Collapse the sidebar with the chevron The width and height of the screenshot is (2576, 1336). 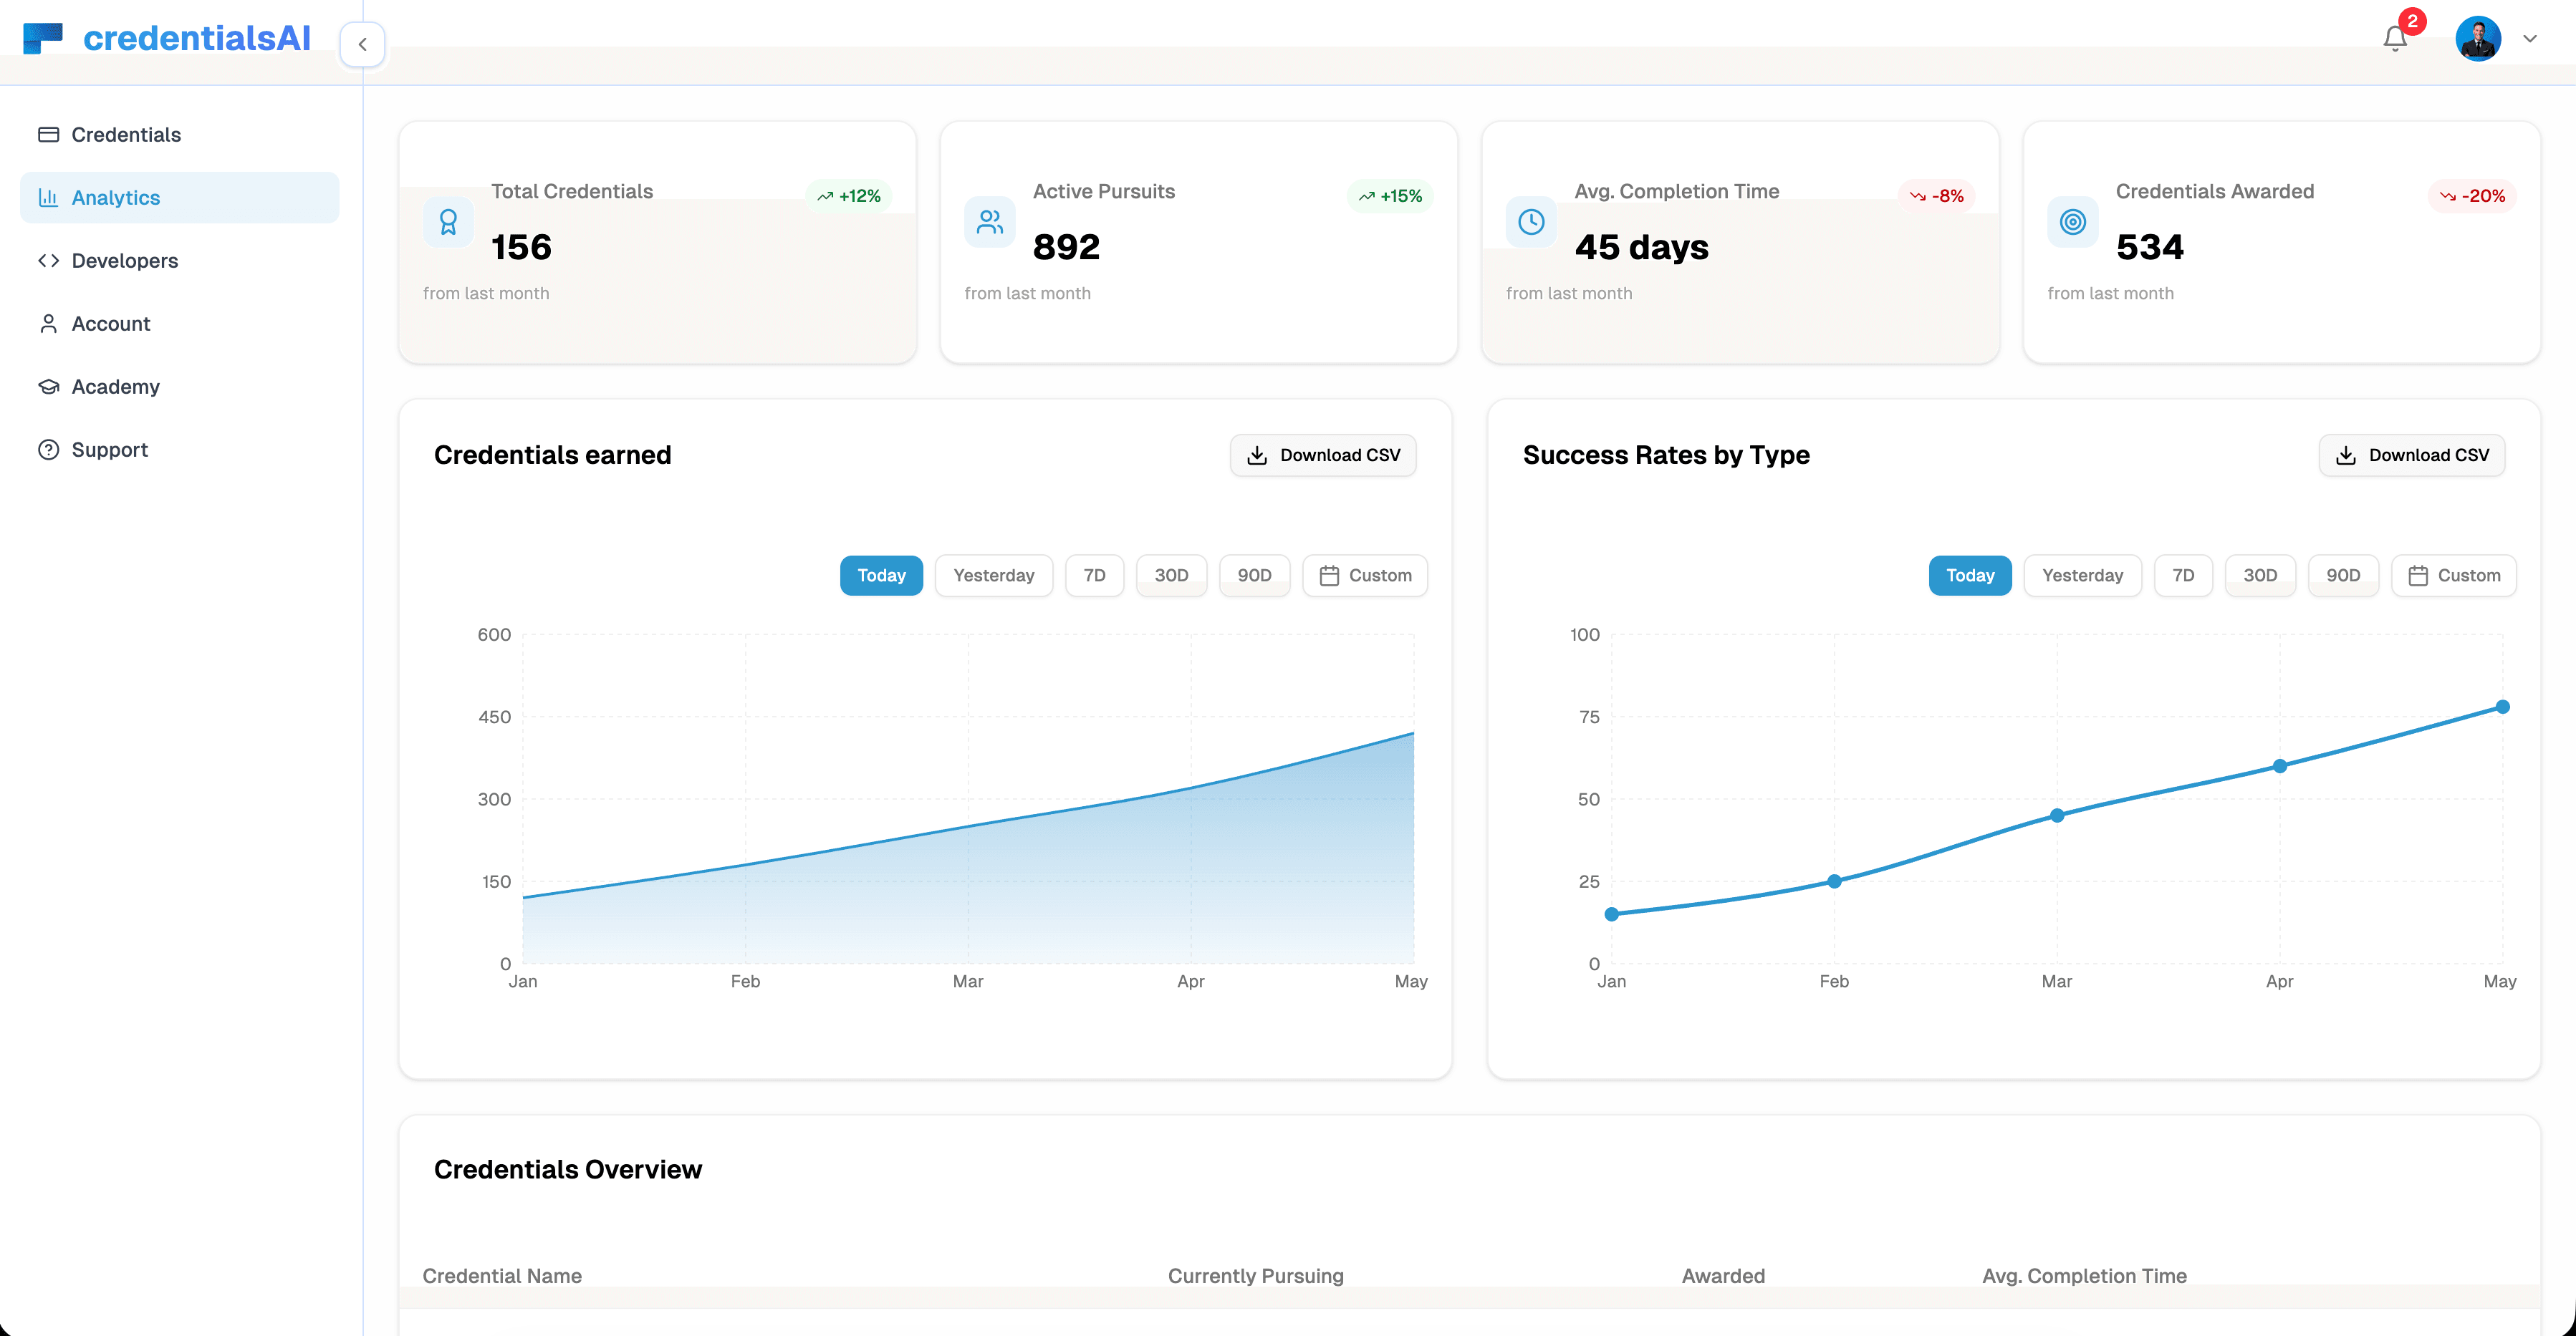tap(362, 44)
